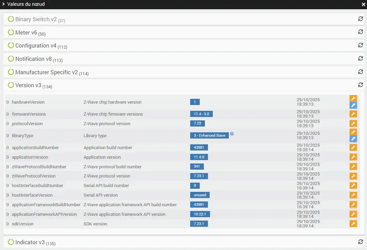
Task: Expand the Notification v8 section
Action: [34, 59]
